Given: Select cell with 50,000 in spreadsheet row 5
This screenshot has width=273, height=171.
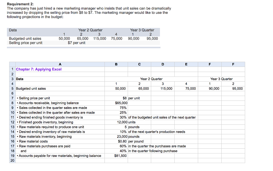Looking at the screenshot, I should (116, 89).
